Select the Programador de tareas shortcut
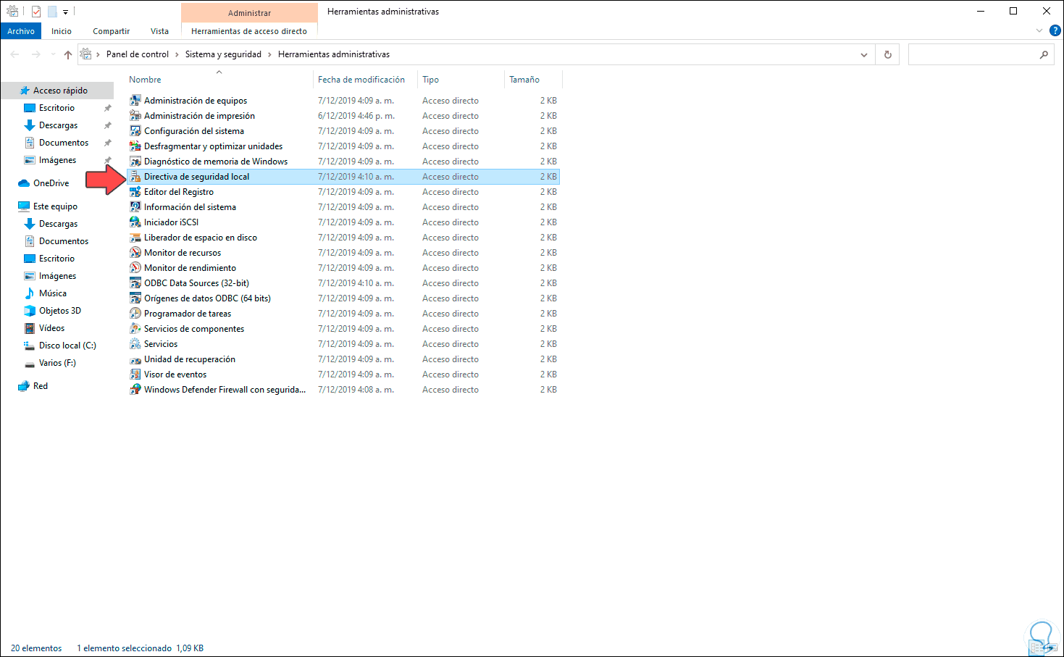 click(x=187, y=313)
